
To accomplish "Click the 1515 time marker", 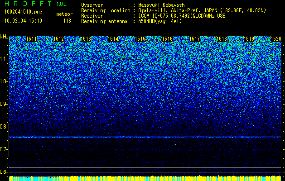I will [x=140, y=39].
